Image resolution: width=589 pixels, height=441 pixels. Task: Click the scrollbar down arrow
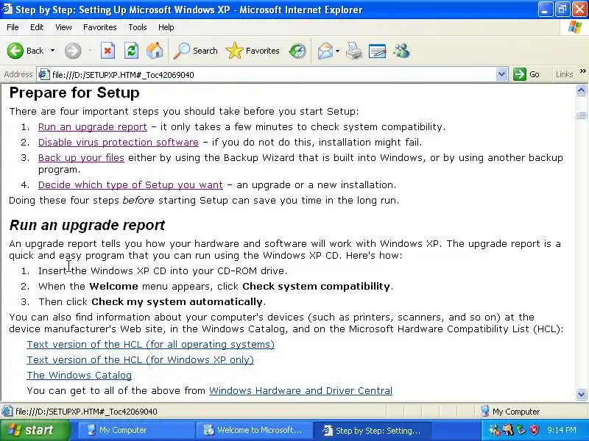click(x=581, y=394)
